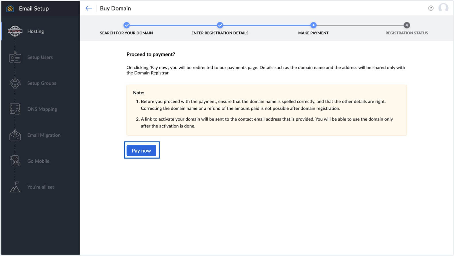Click the Email Setup logo icon
The image size is (454, 256).
point(10,9)
